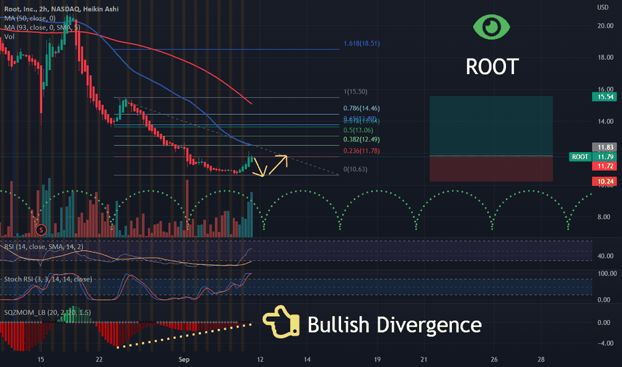622x367 pixels.
Task: Select the MA (93, close, 0, SMA, 5) label
Action: [42, 27]
